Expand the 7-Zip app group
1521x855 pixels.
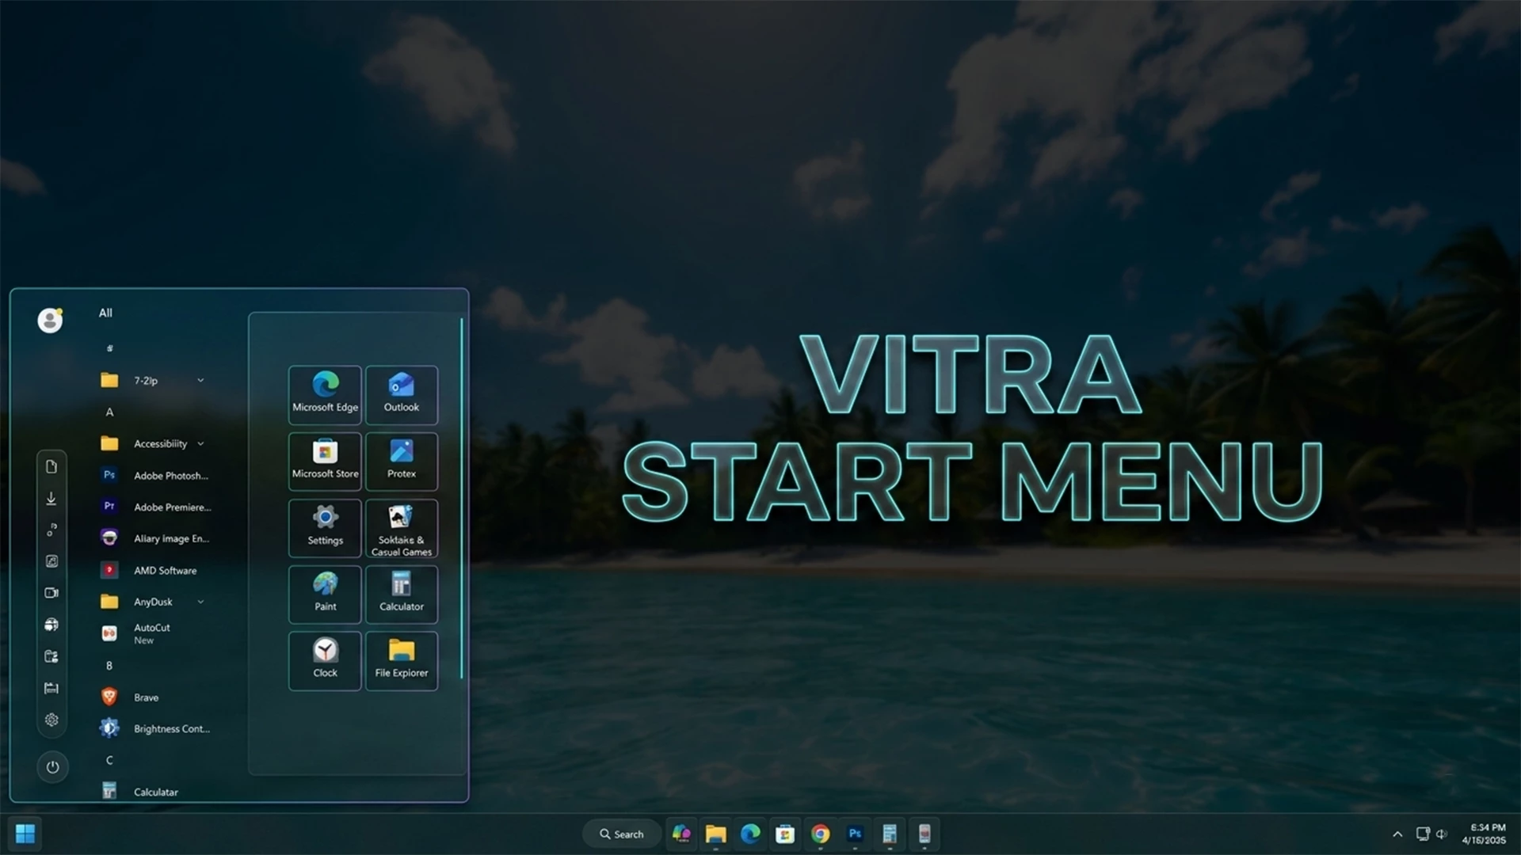(x=200, y=381)
